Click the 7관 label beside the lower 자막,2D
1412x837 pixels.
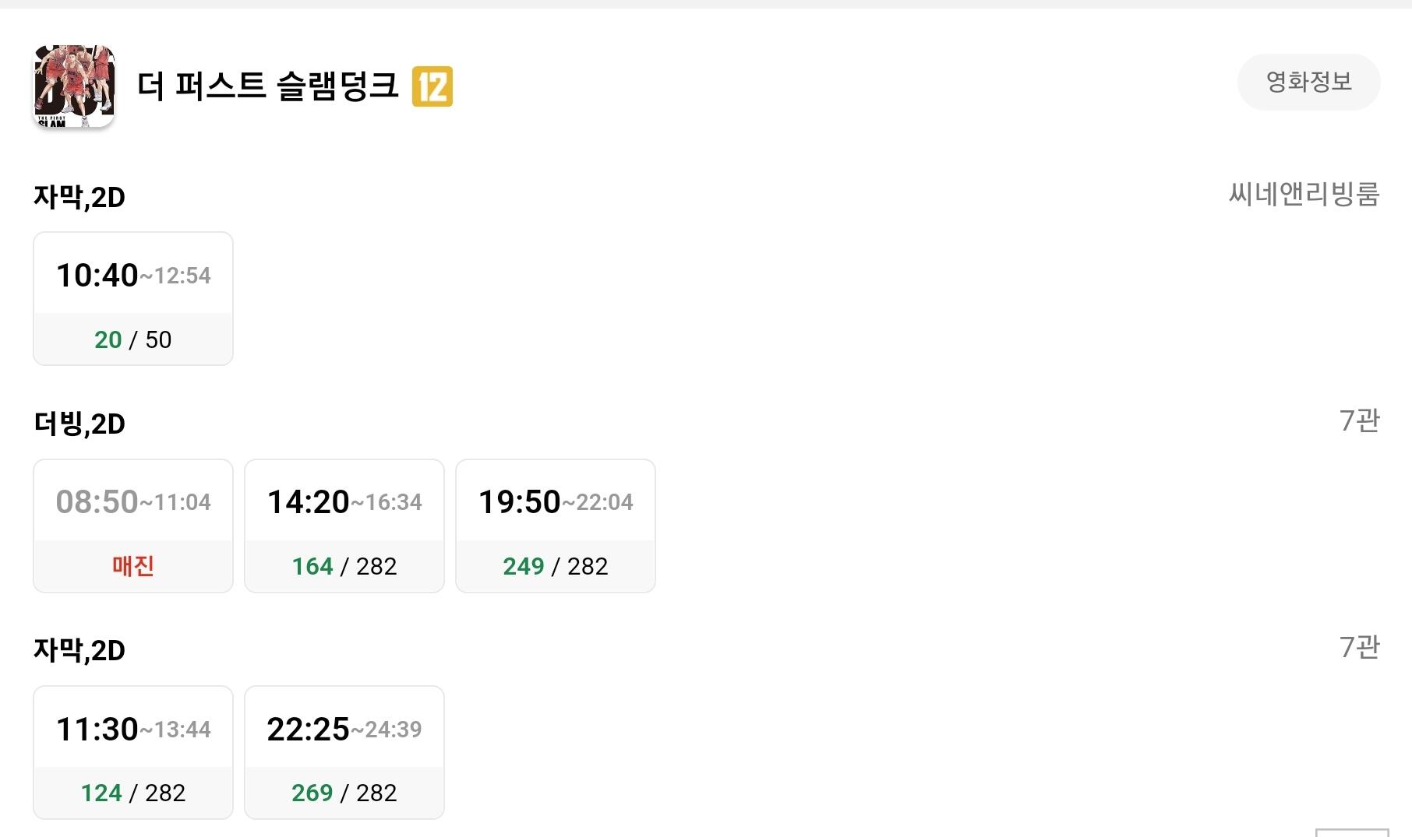coord(1359,647)
